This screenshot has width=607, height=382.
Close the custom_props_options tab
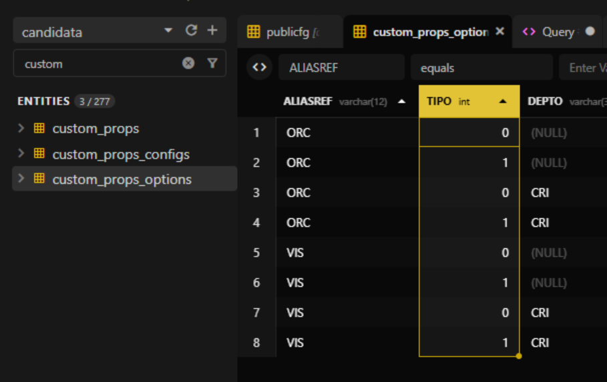[499, 31]
